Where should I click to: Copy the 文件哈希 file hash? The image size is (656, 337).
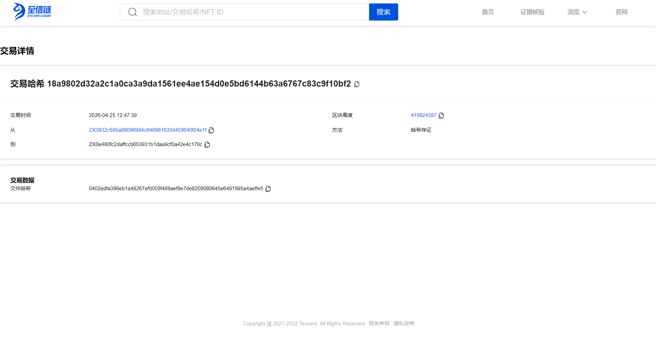click(268, 189)
